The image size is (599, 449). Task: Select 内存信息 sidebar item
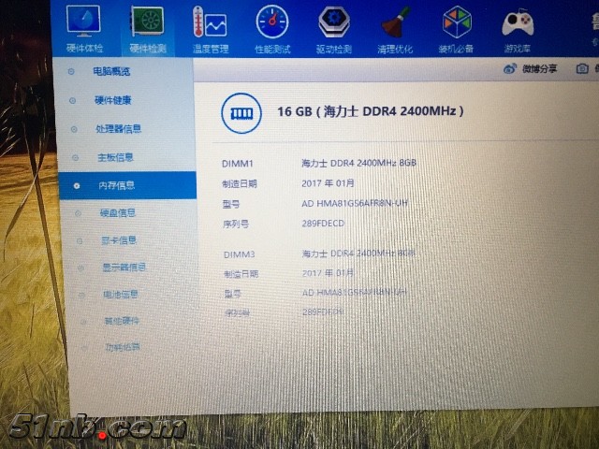(x=127, y=185)
